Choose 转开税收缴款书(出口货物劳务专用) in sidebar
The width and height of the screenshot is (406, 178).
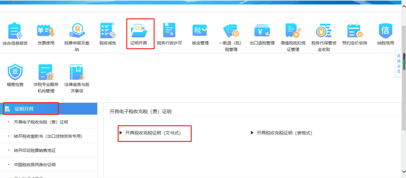pos(48,136)
